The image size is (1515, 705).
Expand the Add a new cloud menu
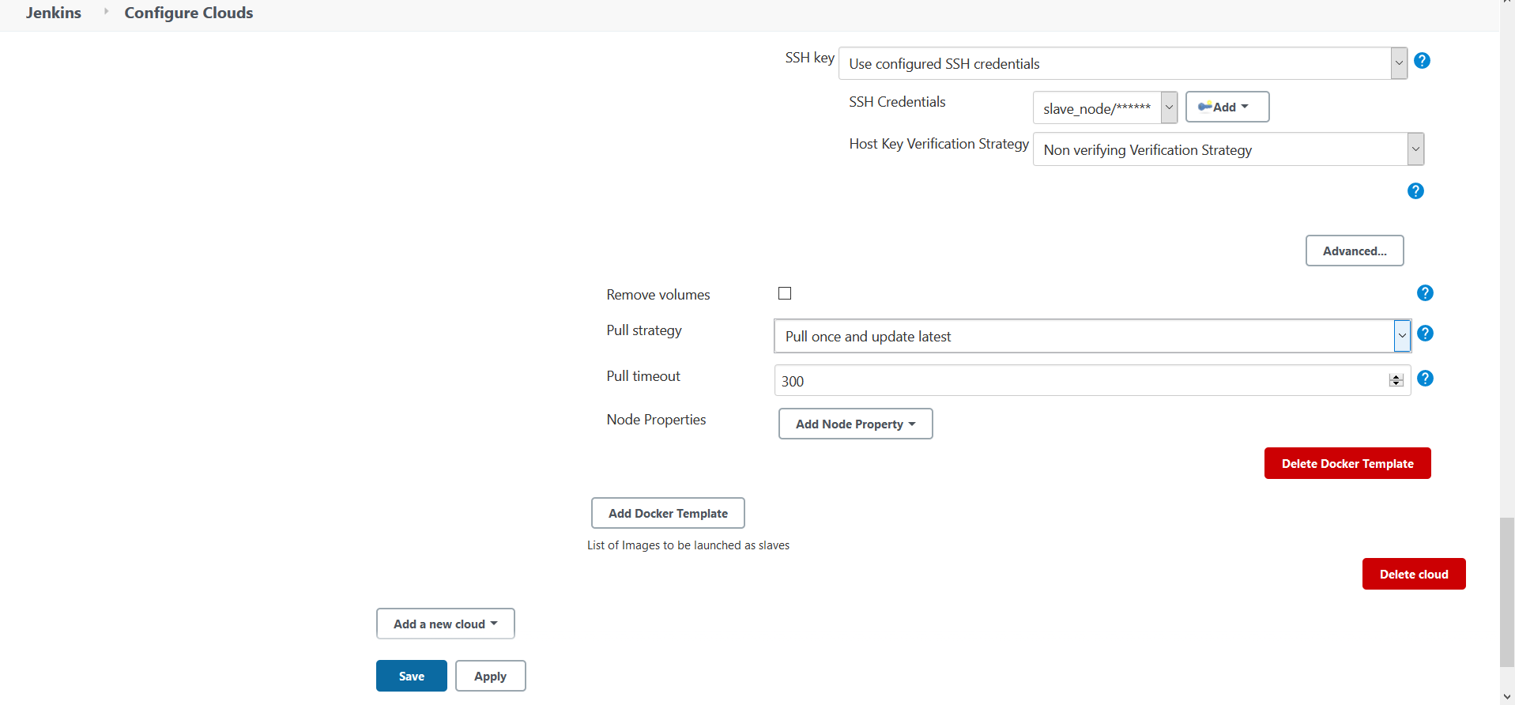click(x=445, y=624)
